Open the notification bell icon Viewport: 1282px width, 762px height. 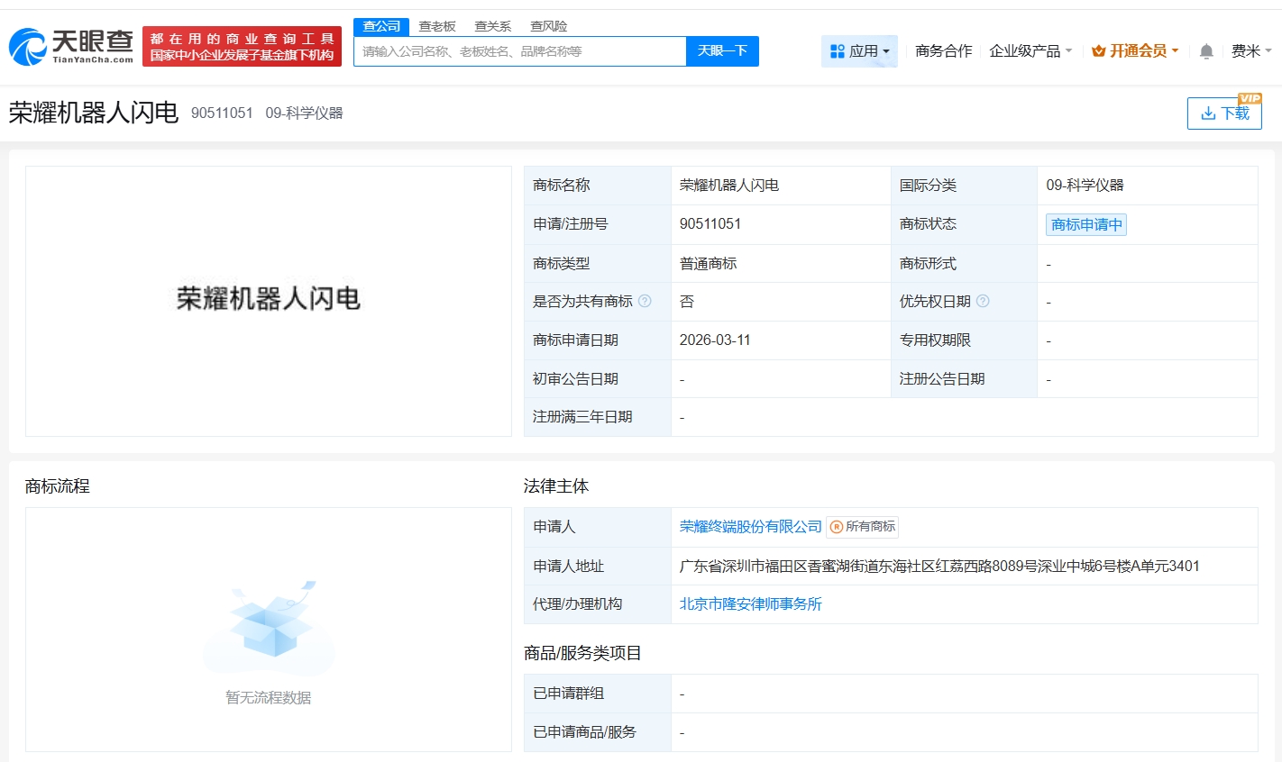point(1205,51)
